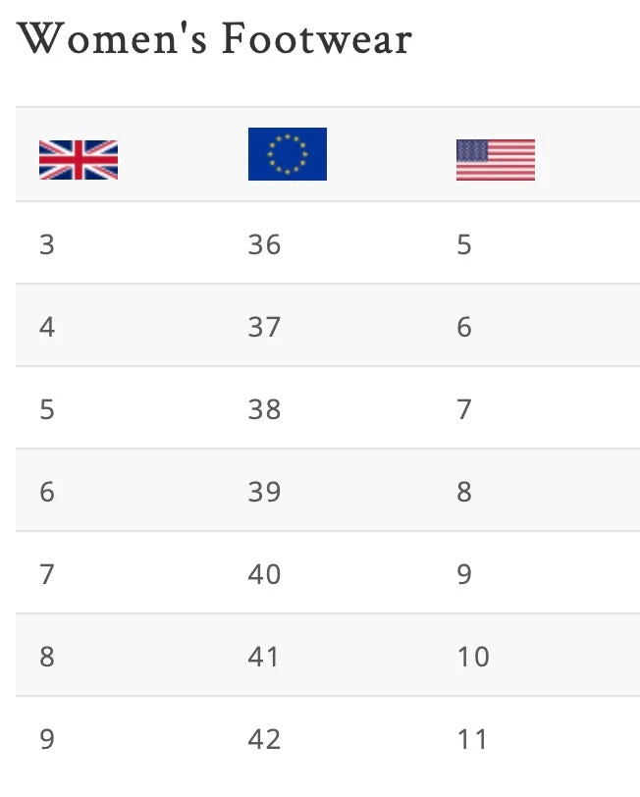The height and width of the screenshot is (797, 640).
Task: Click the UK flag icon
Action: point(79,160)
